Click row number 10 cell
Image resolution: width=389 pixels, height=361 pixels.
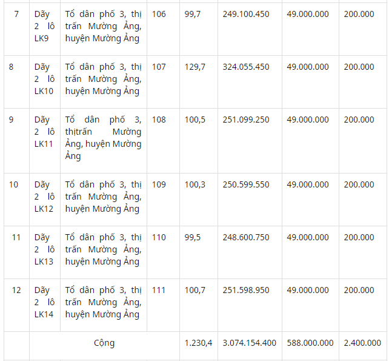(16, 200)
